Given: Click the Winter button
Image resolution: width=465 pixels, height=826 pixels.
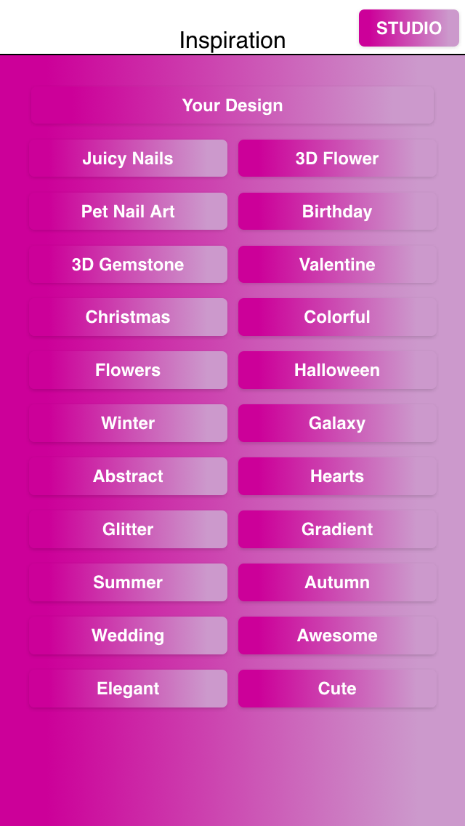Looking at the screenshot, I should pos(128,423).
